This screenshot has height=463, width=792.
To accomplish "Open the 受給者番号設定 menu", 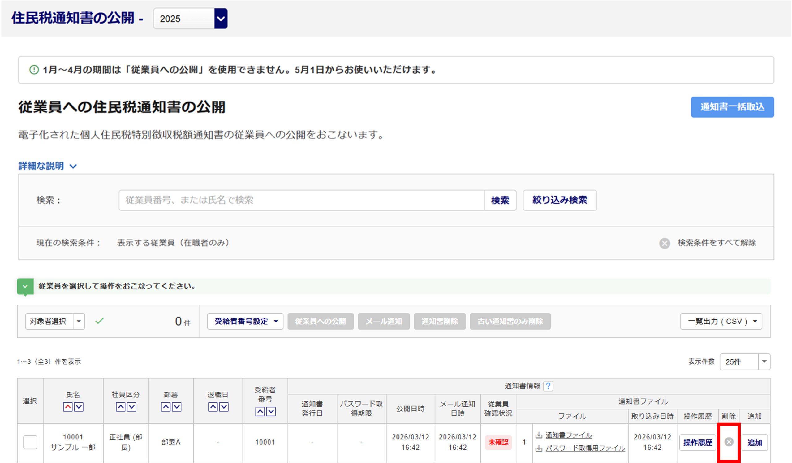I will [245, 321].
